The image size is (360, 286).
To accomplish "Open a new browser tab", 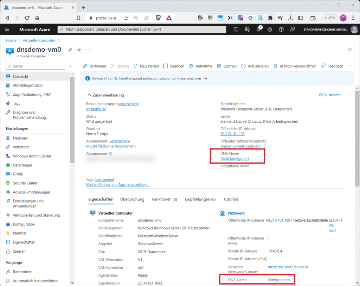I will pos(83,8).
